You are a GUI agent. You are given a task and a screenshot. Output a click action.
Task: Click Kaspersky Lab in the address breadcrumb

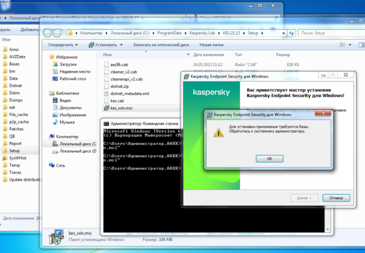point(202,33)
